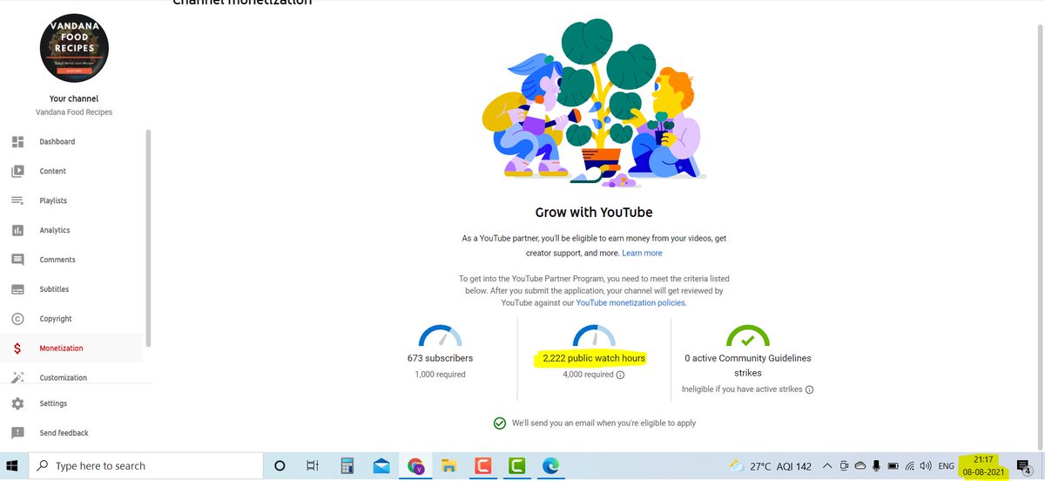Open the orange Camtasia taskbar icon
1045x481 pixels.
pyautogui.click(x=482, y=466)
